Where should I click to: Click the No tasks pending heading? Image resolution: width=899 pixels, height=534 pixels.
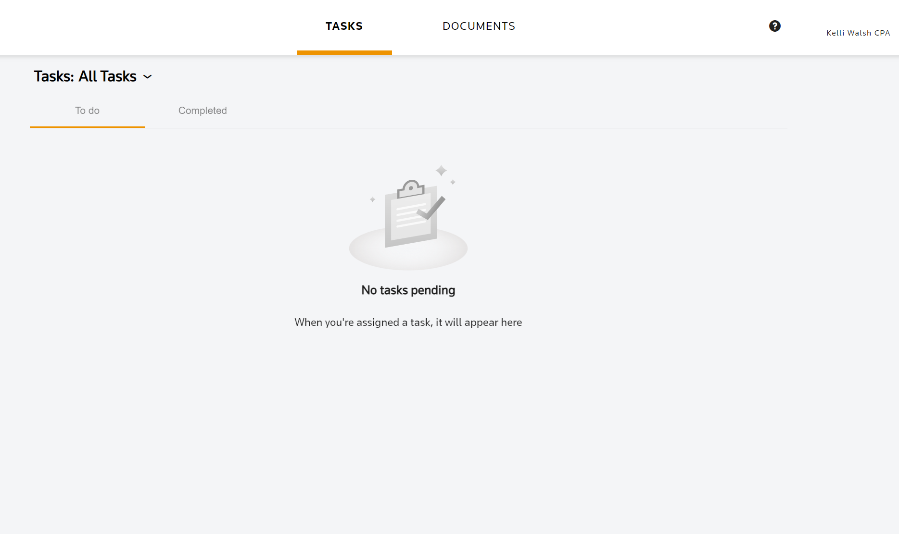pyautogui.click(x=408, y=290)
